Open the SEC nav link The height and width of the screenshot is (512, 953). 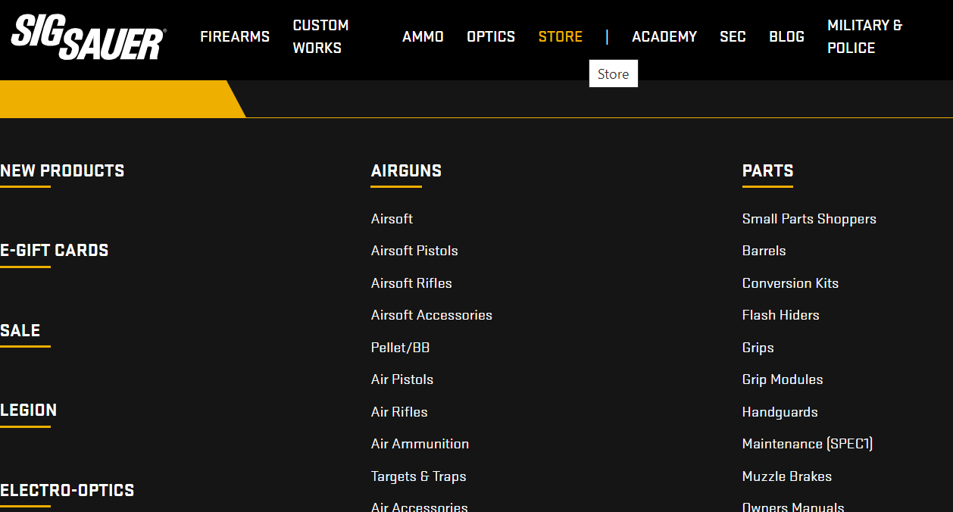(x=733, y=36)
